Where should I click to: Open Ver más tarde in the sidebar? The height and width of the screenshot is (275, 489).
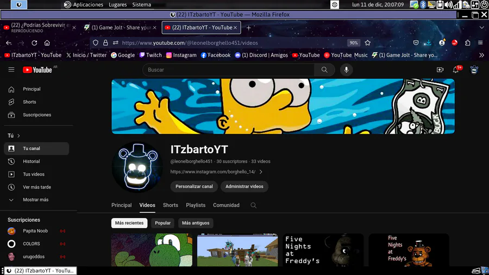click(x=36, y=187)
